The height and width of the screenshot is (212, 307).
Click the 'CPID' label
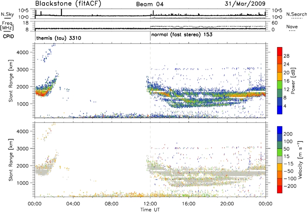(8, 36)
